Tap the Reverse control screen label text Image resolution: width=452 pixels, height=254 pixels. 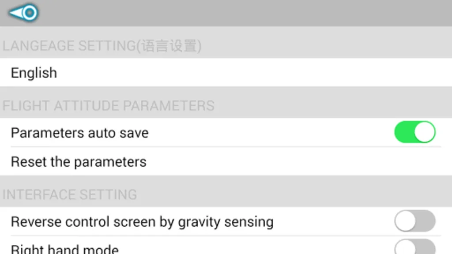point(142,222)
